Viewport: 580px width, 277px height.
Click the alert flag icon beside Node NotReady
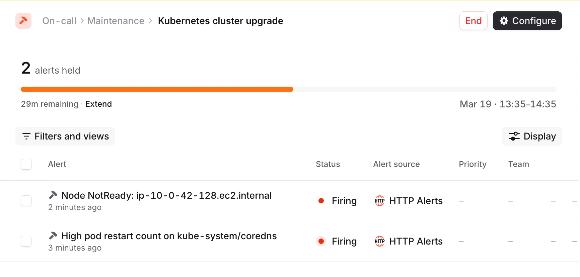[x=53, y=195]
